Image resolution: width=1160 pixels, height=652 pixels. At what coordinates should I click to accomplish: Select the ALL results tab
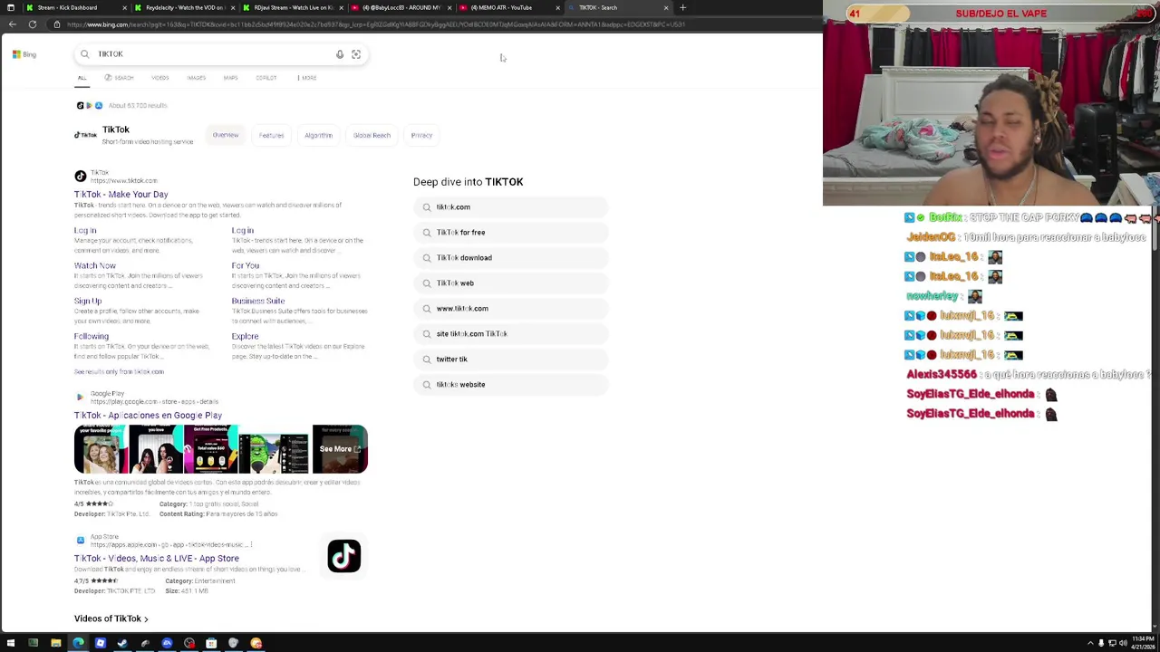82,78
